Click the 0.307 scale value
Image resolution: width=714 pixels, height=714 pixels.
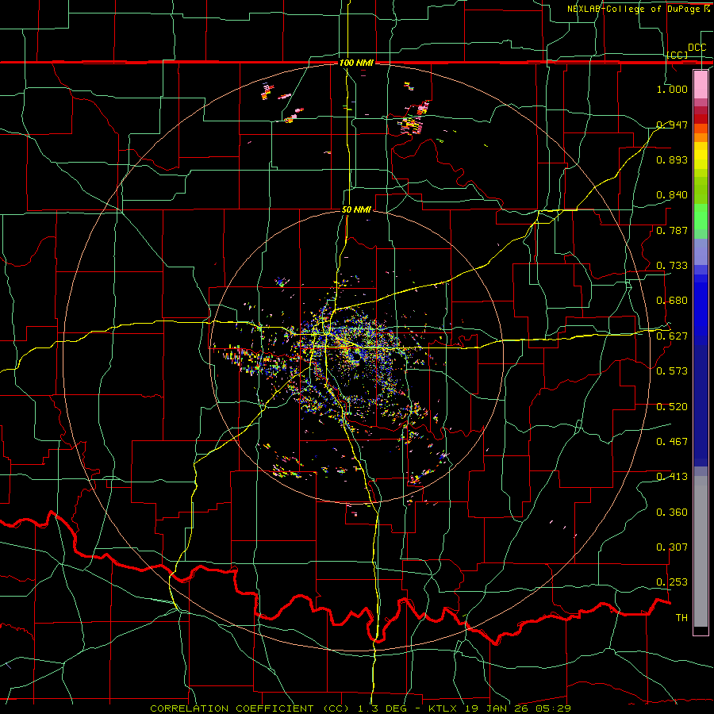[672, 547]
